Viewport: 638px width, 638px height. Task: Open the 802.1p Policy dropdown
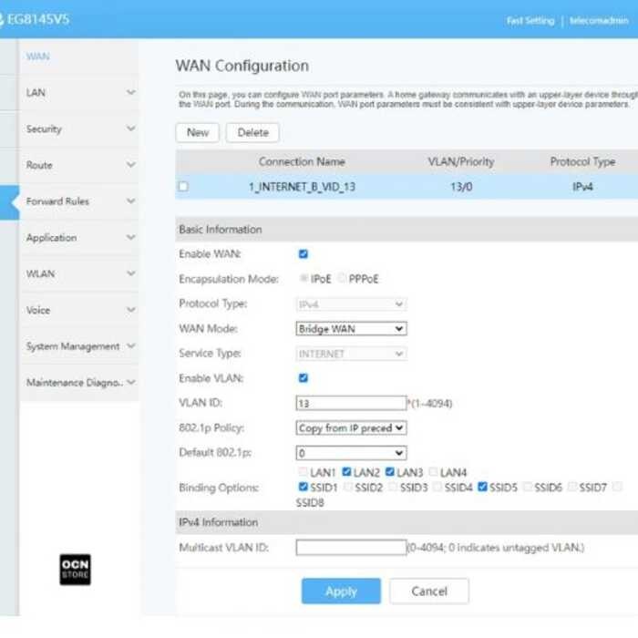tap(351, 427)
